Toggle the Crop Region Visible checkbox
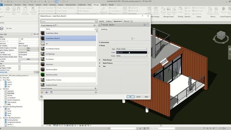The image size is (231, 130). tap(19, 68)
